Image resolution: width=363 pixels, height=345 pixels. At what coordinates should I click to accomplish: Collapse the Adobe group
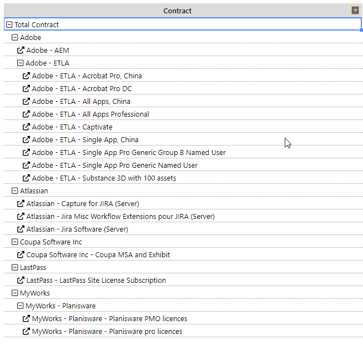coord(14,37)
